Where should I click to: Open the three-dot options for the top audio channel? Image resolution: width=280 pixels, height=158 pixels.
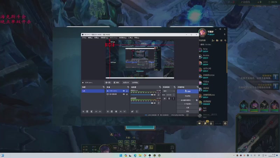(x=159, y=95)
